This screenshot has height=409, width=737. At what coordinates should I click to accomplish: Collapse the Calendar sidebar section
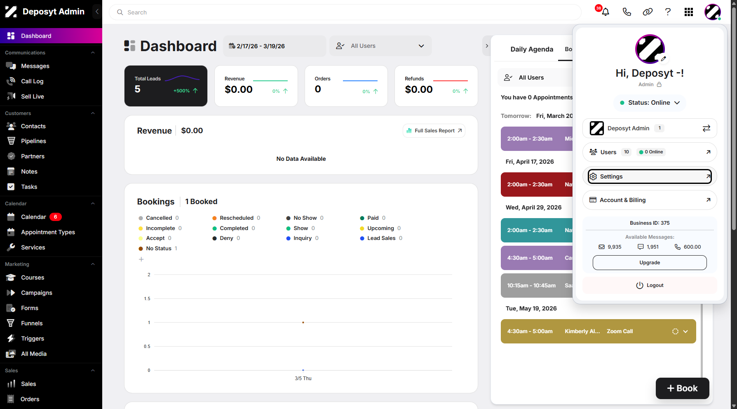point(93,204)
